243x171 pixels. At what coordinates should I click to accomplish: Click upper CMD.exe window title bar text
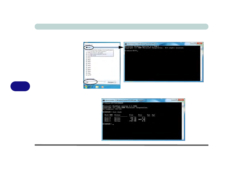[142, 44]
